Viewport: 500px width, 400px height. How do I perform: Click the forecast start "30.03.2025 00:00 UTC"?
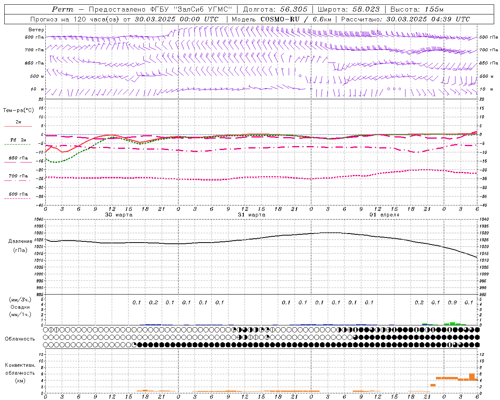click(177, 19)
